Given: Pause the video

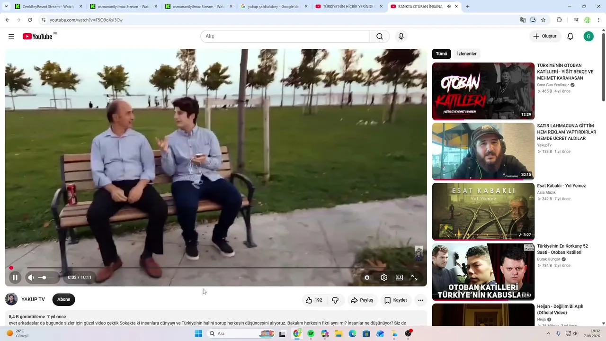Looking at the screenshot, I should pos(15,278).
